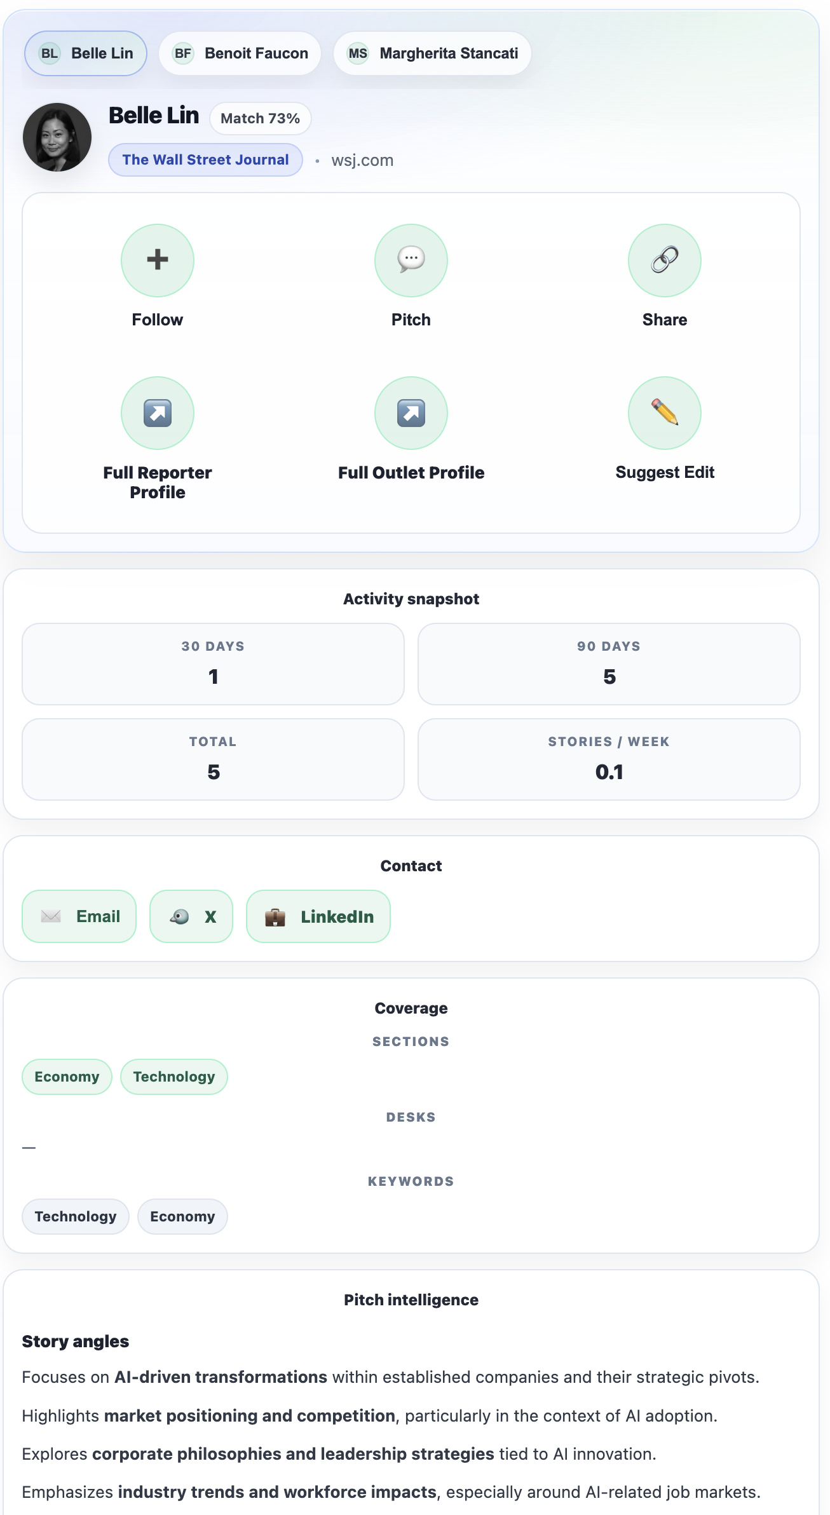Open the Pitch speech bubble icon
This screenshot has width=830, height=1515.
coord(411,260)
